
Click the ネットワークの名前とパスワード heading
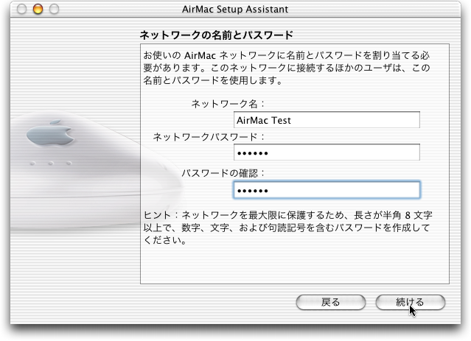coord(217,35)
